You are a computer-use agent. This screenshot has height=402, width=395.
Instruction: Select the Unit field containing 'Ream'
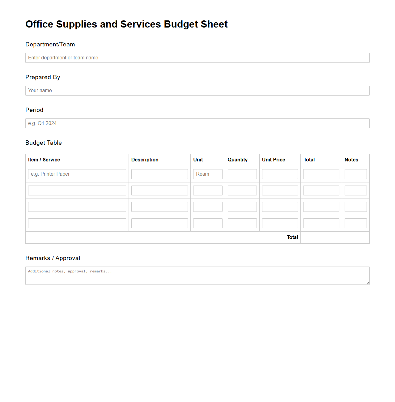[x=207, y=174]
